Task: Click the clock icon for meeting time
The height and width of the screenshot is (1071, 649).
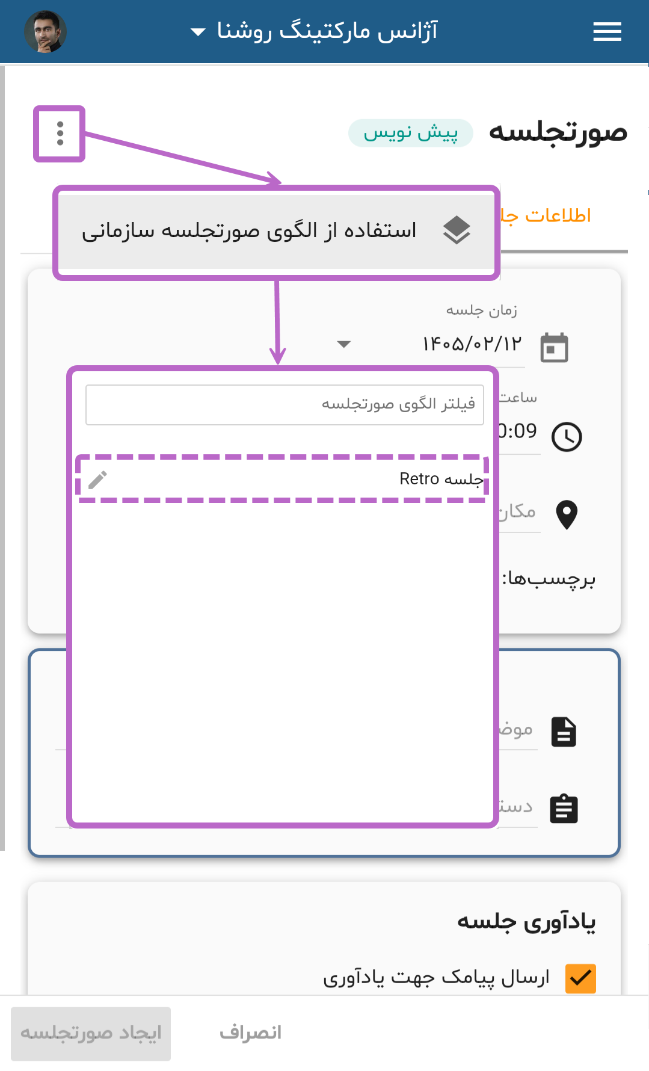Action: coord(567,437)
